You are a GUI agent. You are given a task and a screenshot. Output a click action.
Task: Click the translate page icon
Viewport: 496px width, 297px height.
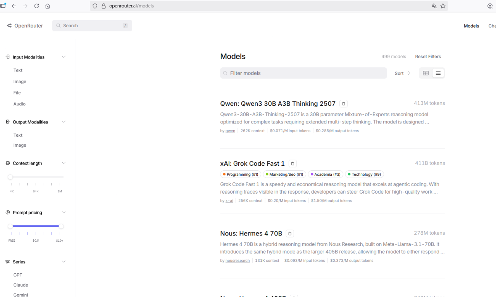click(x=434, y=6)
